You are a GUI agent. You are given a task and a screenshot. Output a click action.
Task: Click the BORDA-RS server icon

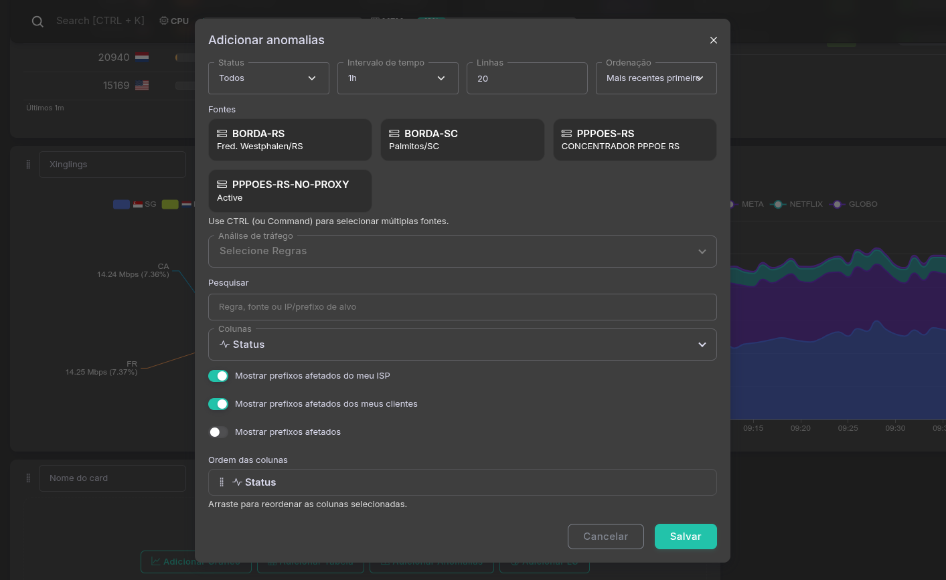(x=222, y=134)
